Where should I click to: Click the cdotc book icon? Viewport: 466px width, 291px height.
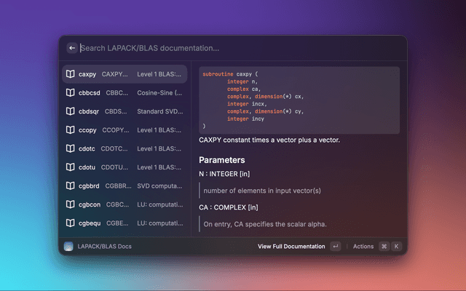(x=69, y=148)
